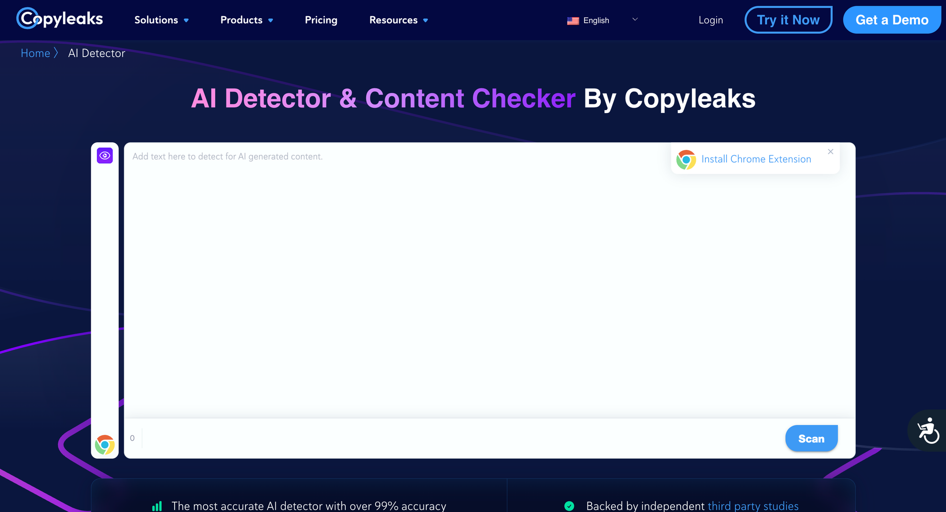946x512 pixels.
Task: Click the US flag icon
Action: pyautogui.click(x=573, y=21)
